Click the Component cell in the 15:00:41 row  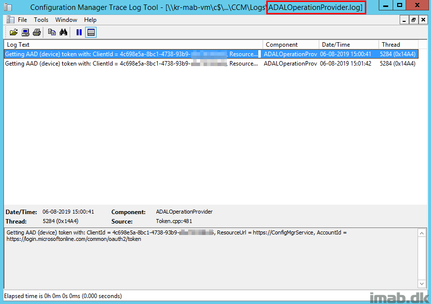pyautogui.click(x=290, y=54)
